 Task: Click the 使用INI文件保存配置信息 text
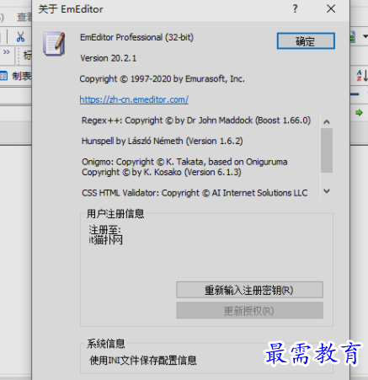click(143, 361)
